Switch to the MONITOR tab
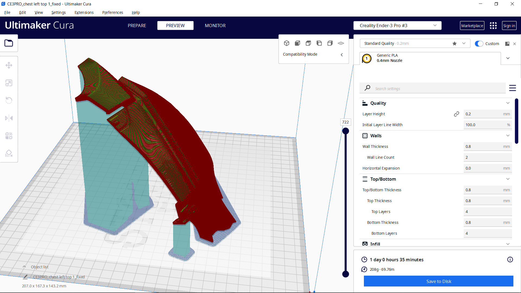Screen dimensions: 521x293 click(x=215, y=25)
